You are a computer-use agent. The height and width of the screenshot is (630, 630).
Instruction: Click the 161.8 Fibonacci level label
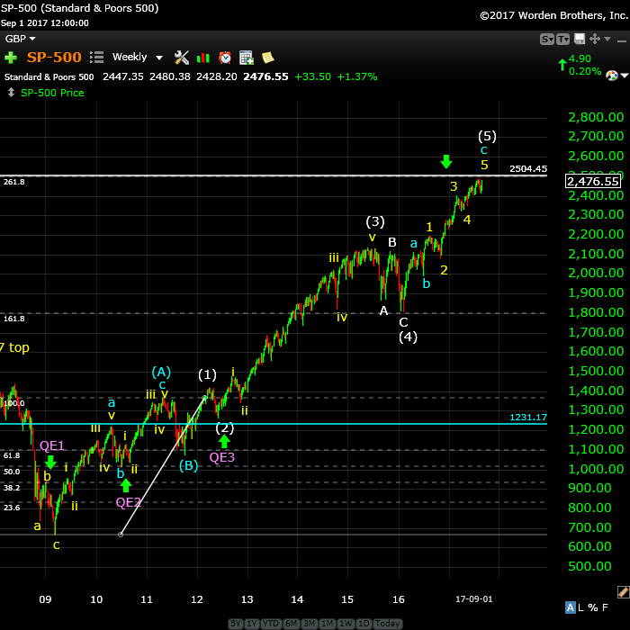point(14,319)
